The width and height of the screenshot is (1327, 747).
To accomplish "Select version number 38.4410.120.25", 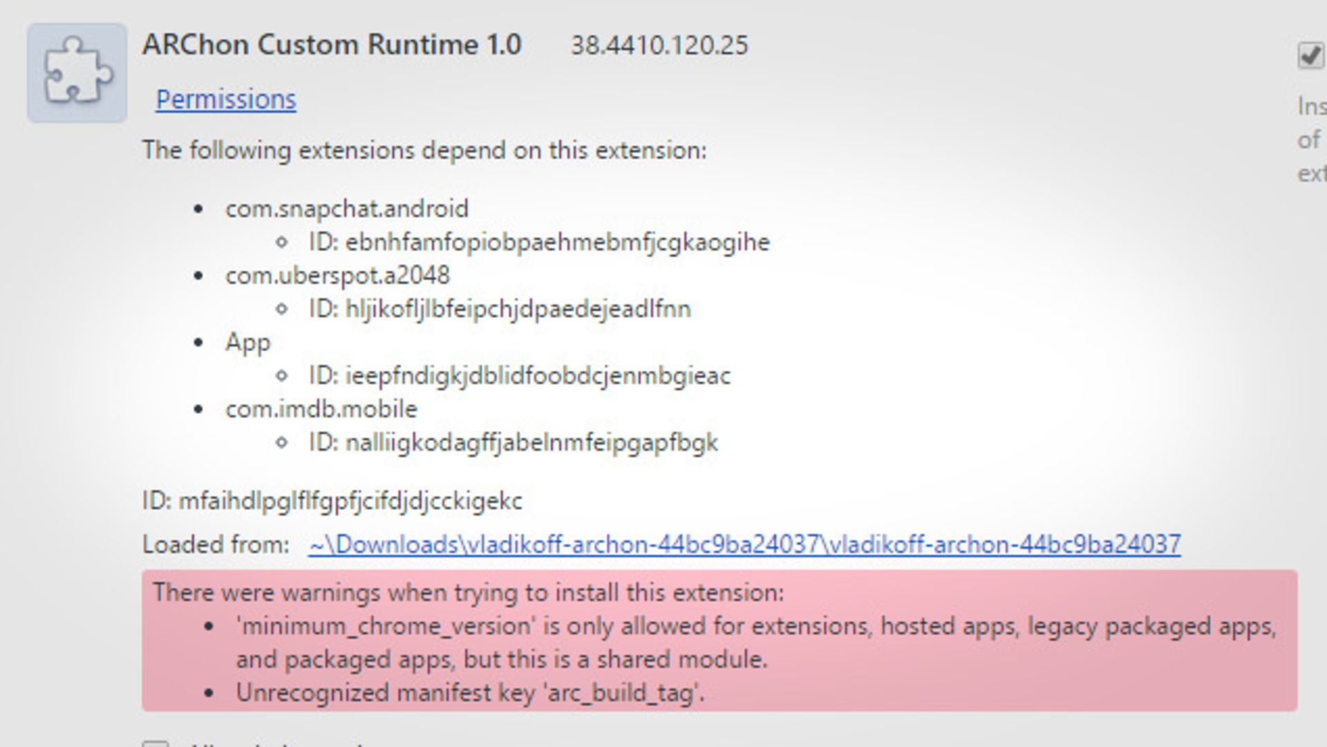I will 659,46.
